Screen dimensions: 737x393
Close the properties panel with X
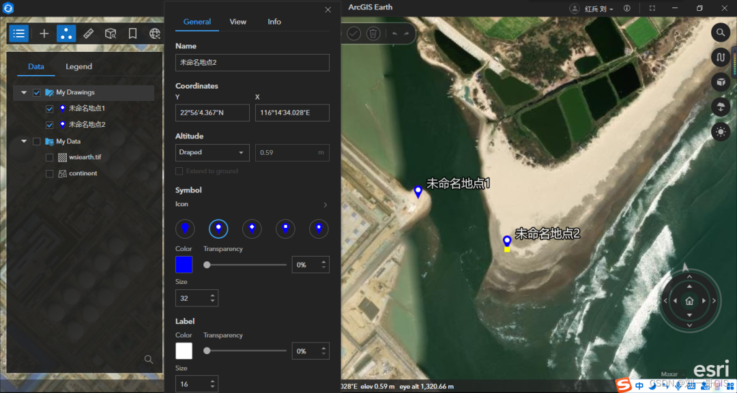click(x=328, y=10)
